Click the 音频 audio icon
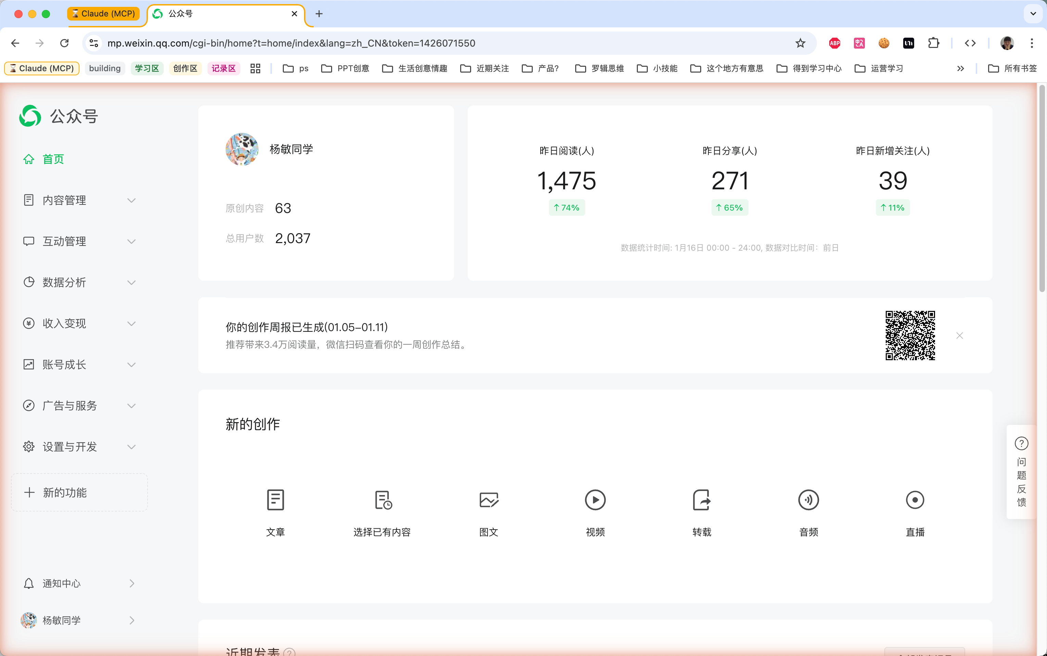The height and width of the screenshot is (656, 1047). (808, 500)
